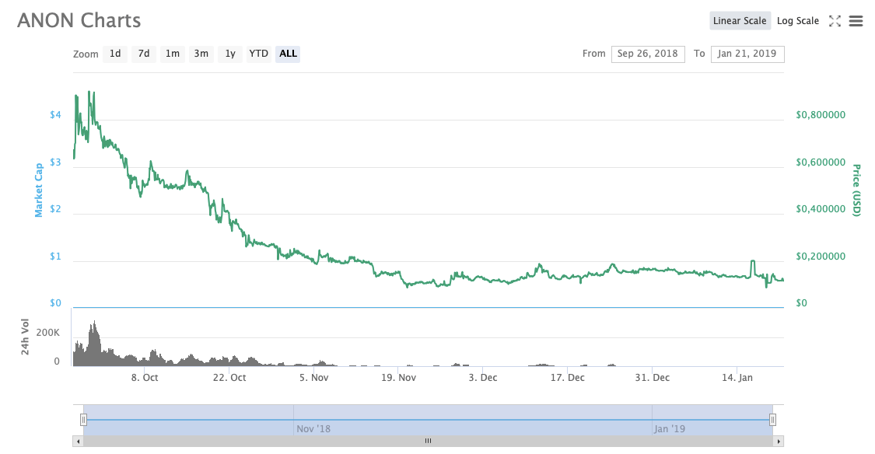Switch chart to Linear Scale

[x=740, y=21]
